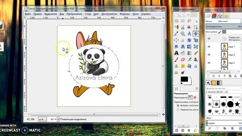Select the Foreground Select tool
The height and width of the screenshot is (136, 242).
click(x=189, y=27)
